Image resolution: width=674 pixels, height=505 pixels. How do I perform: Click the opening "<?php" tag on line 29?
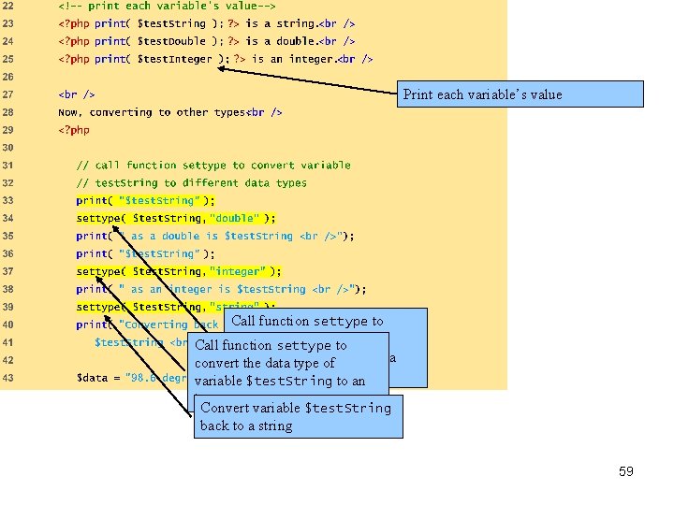[74, 130]
